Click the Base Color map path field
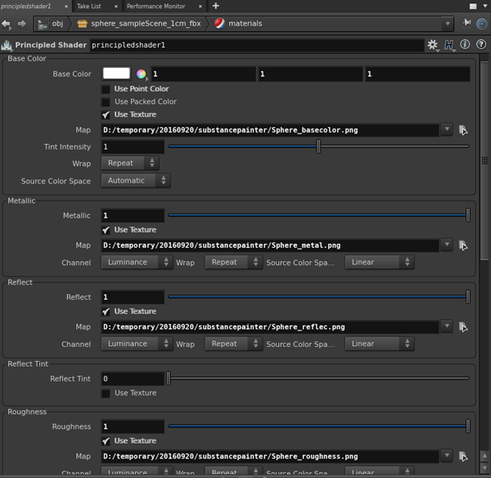This screenshot has width=491, height=478. (269, 130)
